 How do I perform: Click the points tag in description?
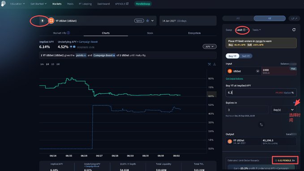[x=81, y=55]
